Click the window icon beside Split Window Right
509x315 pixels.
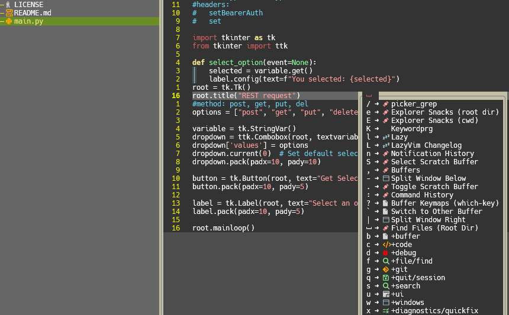[386, 220]
